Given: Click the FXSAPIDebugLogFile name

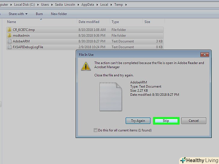Looking at the screenshot, I should 28,47.
